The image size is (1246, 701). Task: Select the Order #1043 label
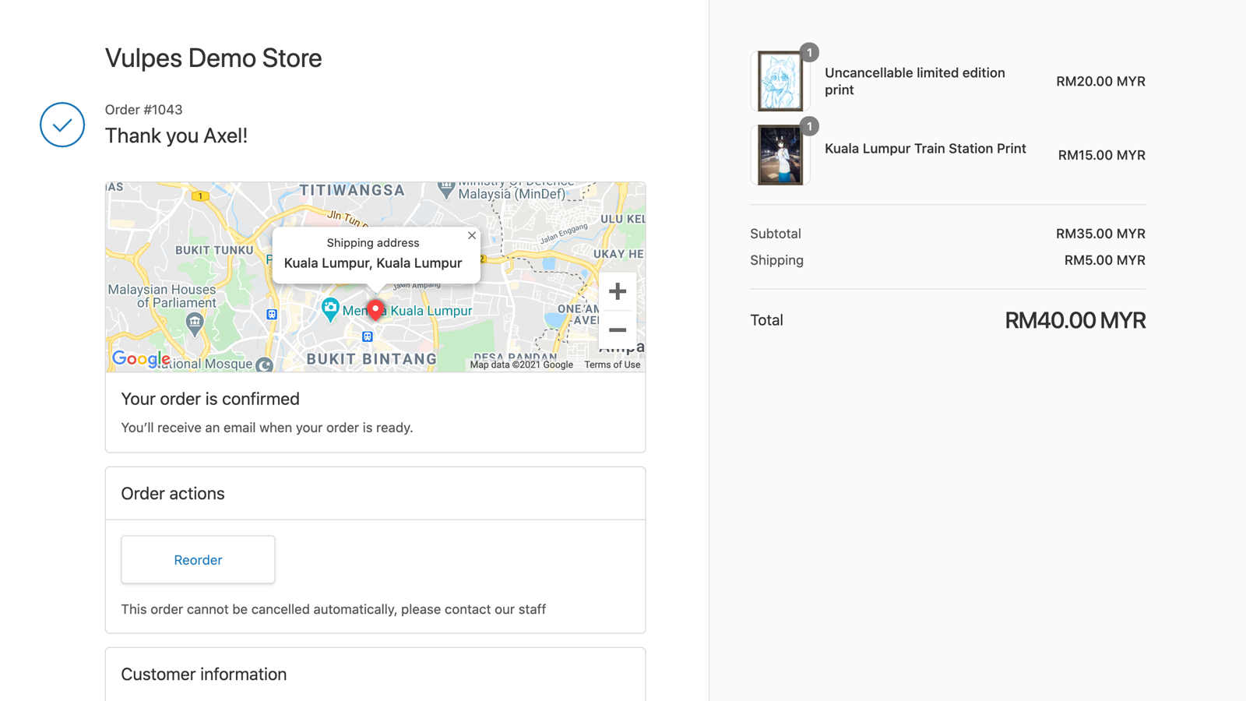coord(143,110)
